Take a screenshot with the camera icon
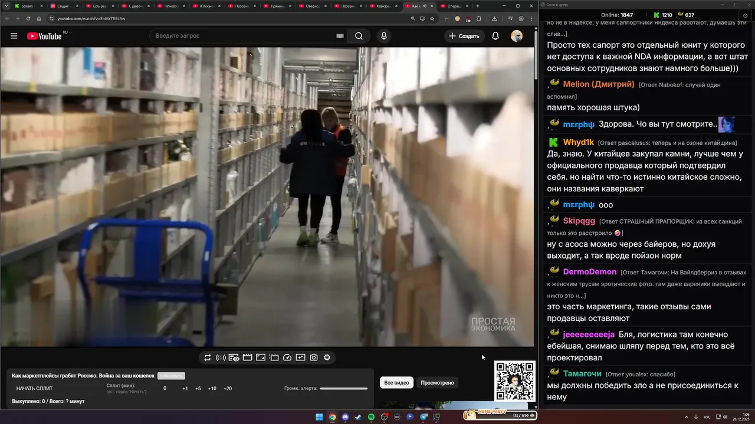The height and width of the screenshot is (424, 755). 314,357
